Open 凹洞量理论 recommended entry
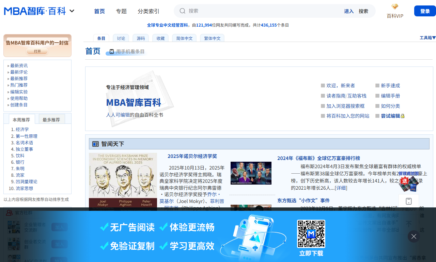 (27, 181)
